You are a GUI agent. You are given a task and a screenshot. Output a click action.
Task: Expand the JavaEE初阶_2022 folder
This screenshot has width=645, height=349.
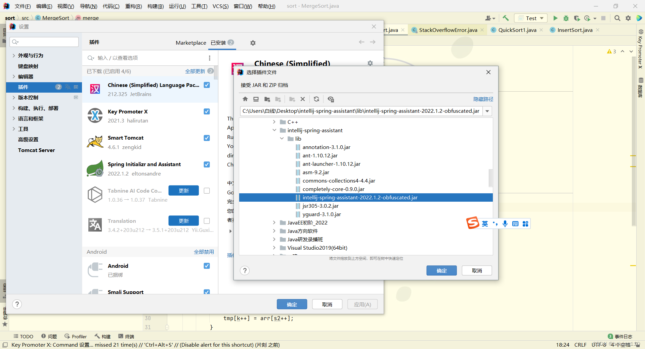pyautogui.click(x=274, y=222)
